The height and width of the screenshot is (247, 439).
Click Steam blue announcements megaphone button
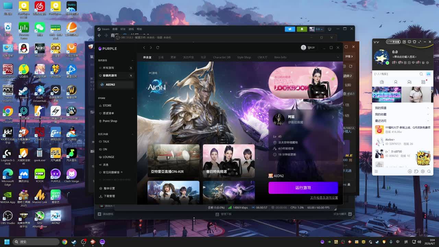point(290,29)
